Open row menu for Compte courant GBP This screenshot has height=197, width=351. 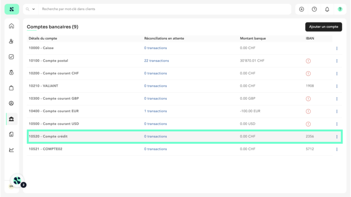(x=337, y=99)
